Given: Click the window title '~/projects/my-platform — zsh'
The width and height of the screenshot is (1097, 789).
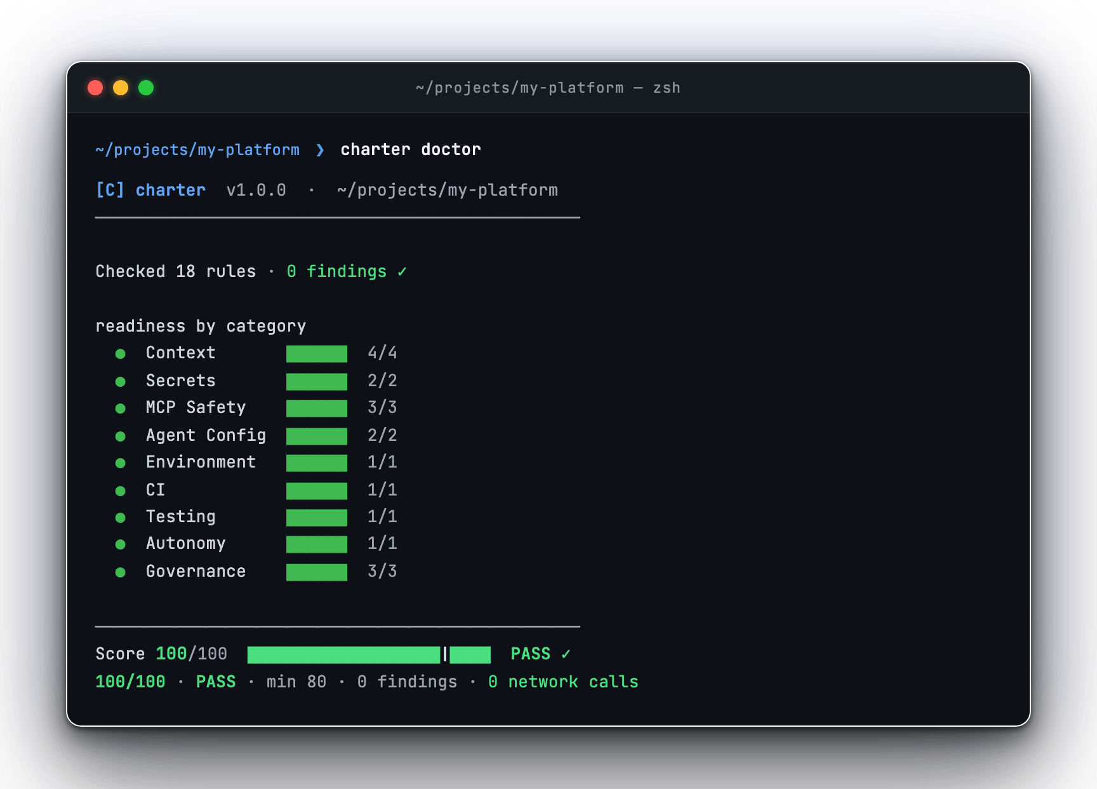Looking at the screenshot, I should pos(548,88).
